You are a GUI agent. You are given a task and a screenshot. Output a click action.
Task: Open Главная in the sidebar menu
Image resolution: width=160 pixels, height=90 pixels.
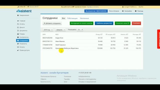[x=22, y=21]
